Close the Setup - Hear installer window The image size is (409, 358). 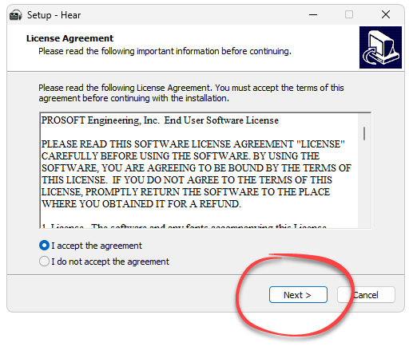coord(386,14)
